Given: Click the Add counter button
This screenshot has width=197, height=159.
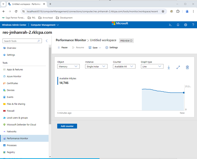Looking at the screenshot, I should coord(67,126).
